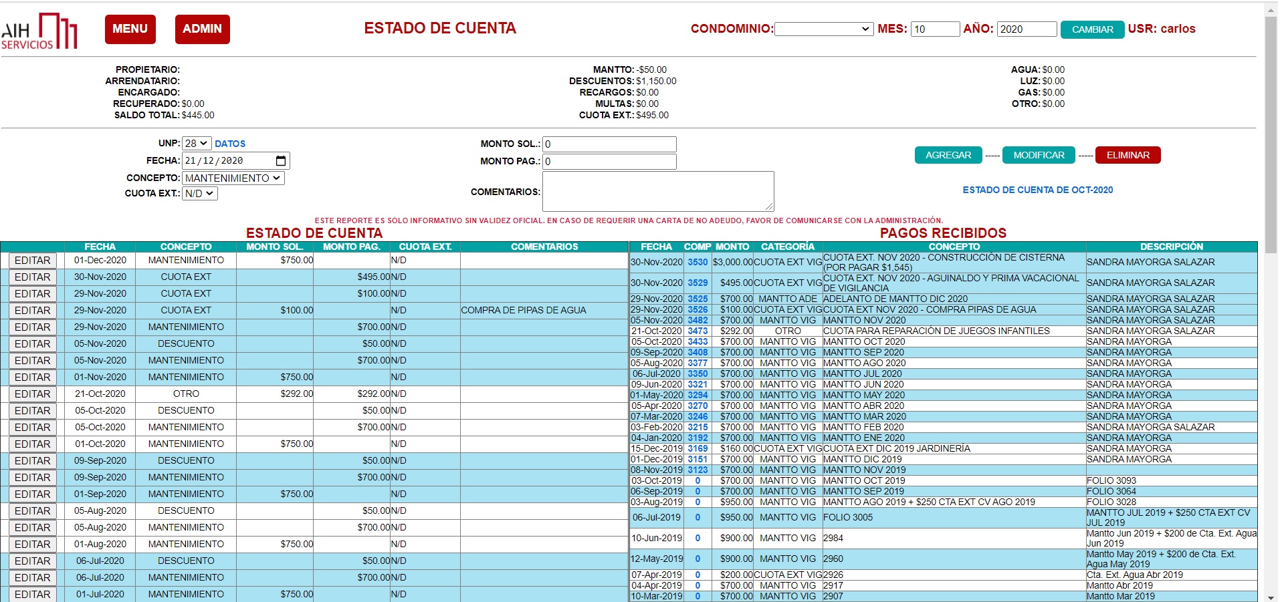Open payment receipt 3530 link
Viewport: 1284px width, 602px height.
(698, 263)
